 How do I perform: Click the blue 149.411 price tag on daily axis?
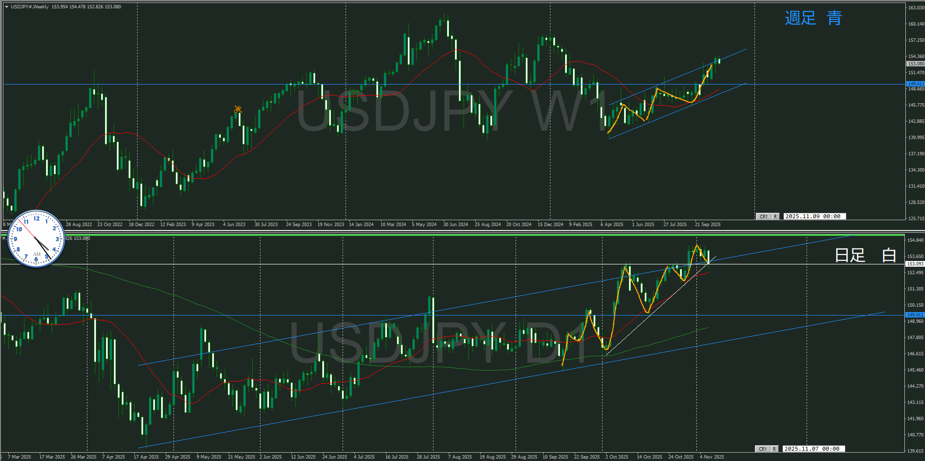click(x=915, y=315)
